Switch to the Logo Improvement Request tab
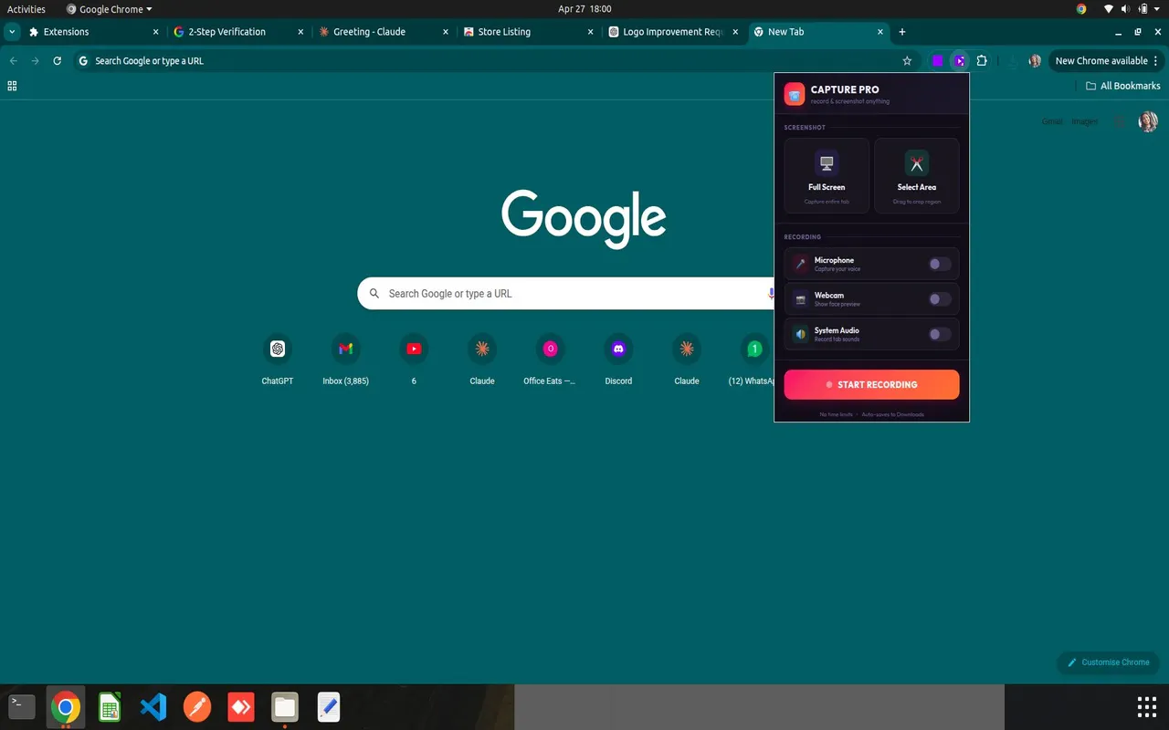This screenshot has width=1169, height=730. (x=673, y=32)
